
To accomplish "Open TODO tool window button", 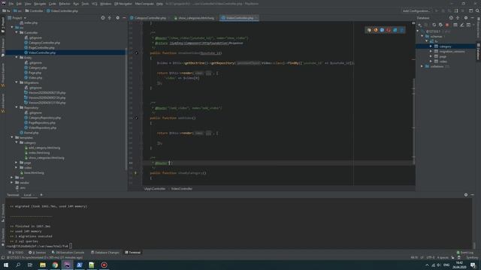I will tap(16, 253).
